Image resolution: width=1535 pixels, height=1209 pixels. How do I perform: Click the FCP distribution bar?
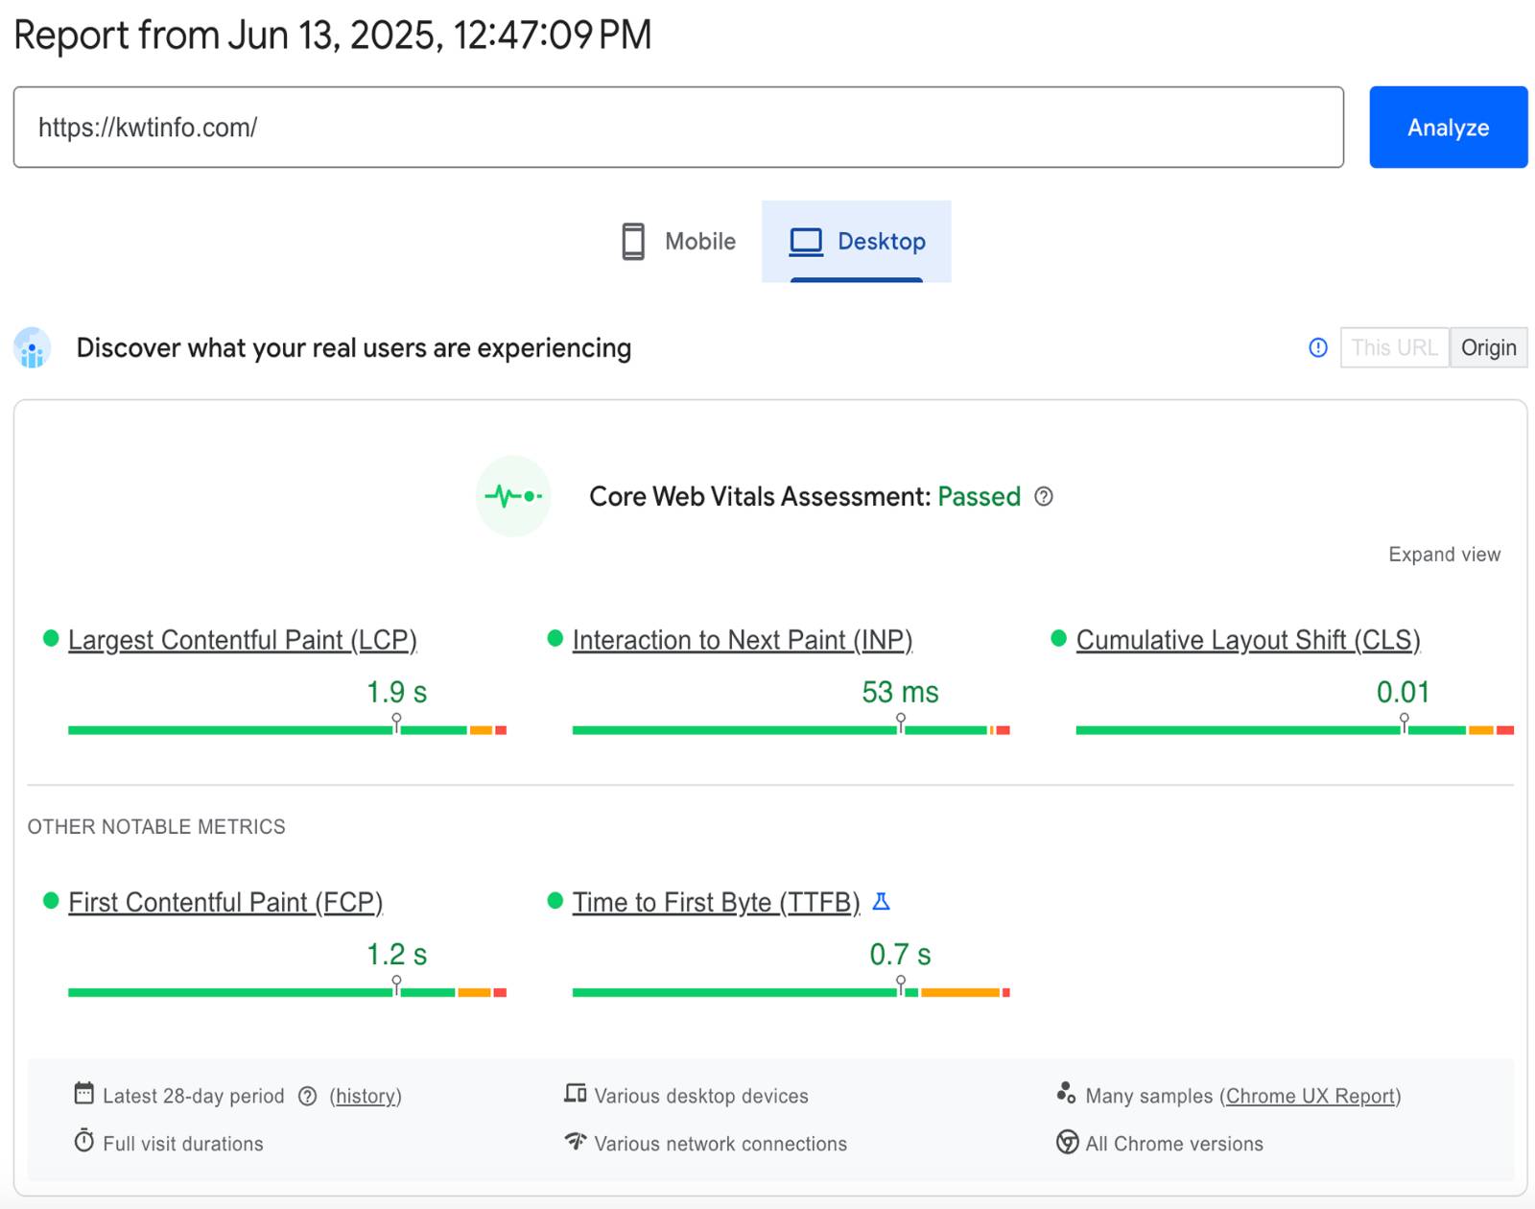[x=287, y=992]
